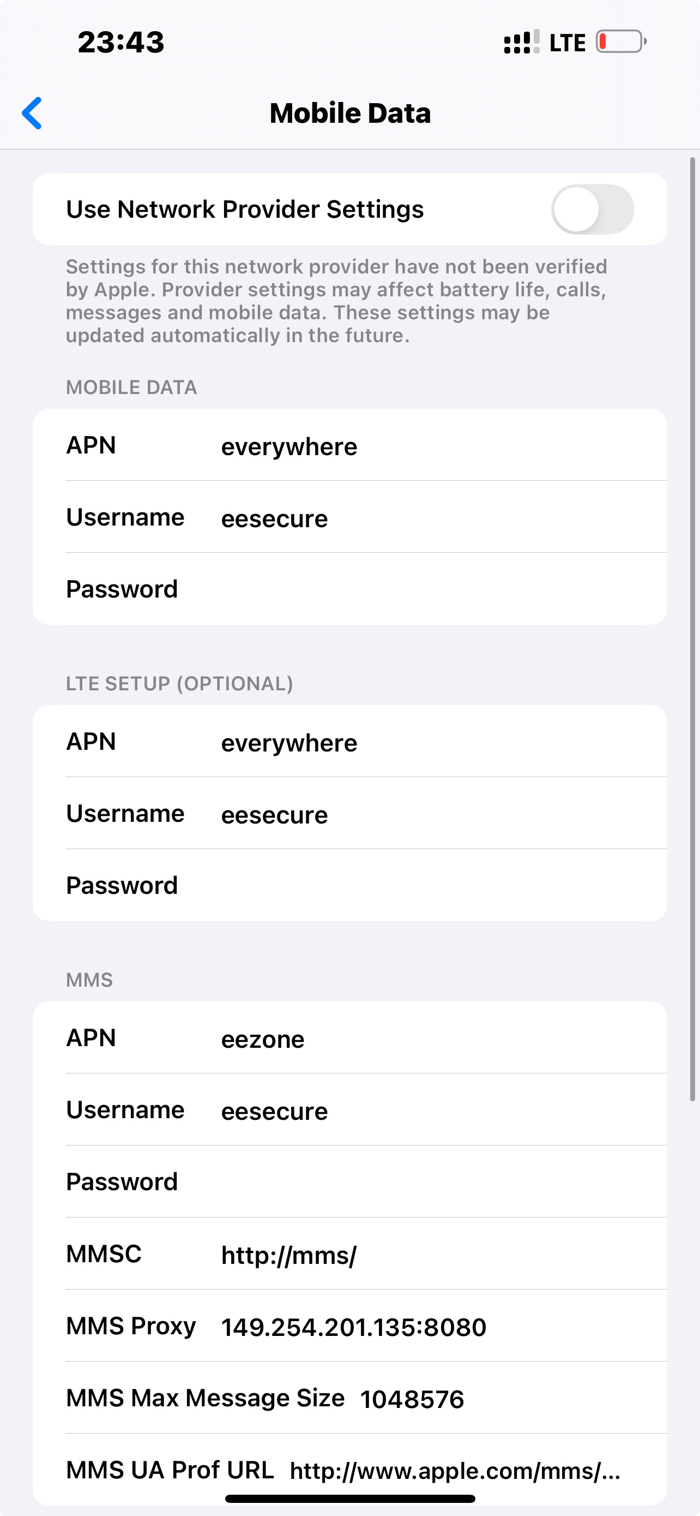Select the Mobile Data Password field
This screenshot has width=700, height=1516.
(x=349, y=588)
